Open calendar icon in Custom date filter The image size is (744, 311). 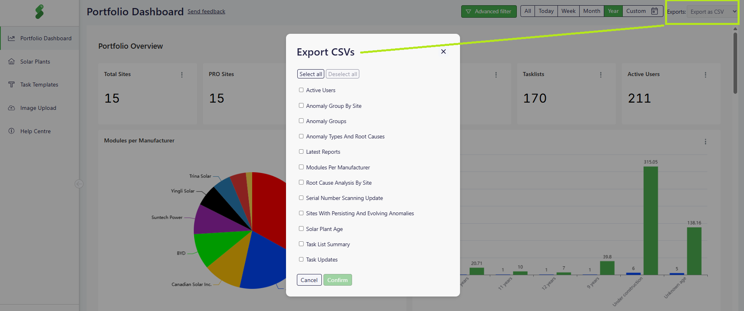point(655,11)
